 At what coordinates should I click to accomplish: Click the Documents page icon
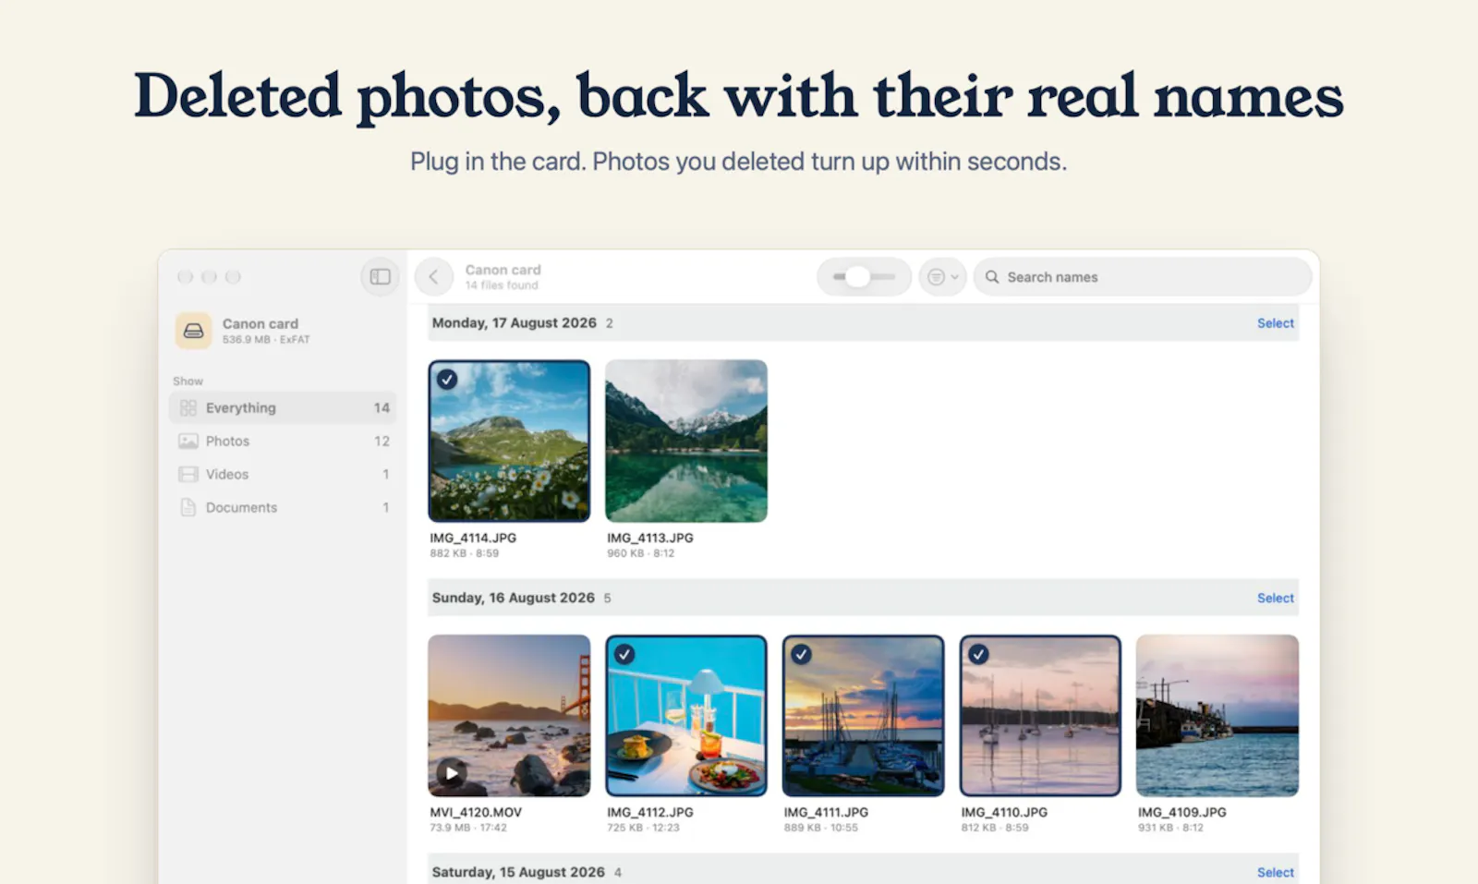[x=188, y=507]
